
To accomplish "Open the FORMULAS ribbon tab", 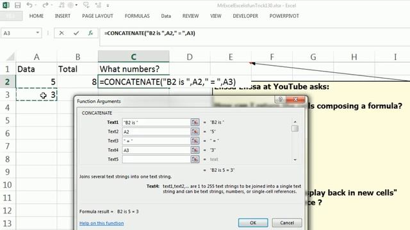I will click(x=137, y=16).
